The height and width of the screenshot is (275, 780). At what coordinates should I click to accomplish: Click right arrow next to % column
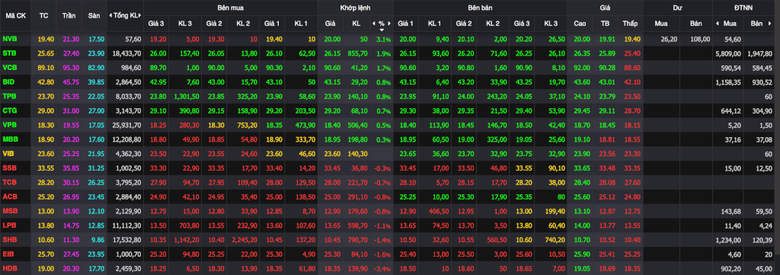click(x=389, y=24)
